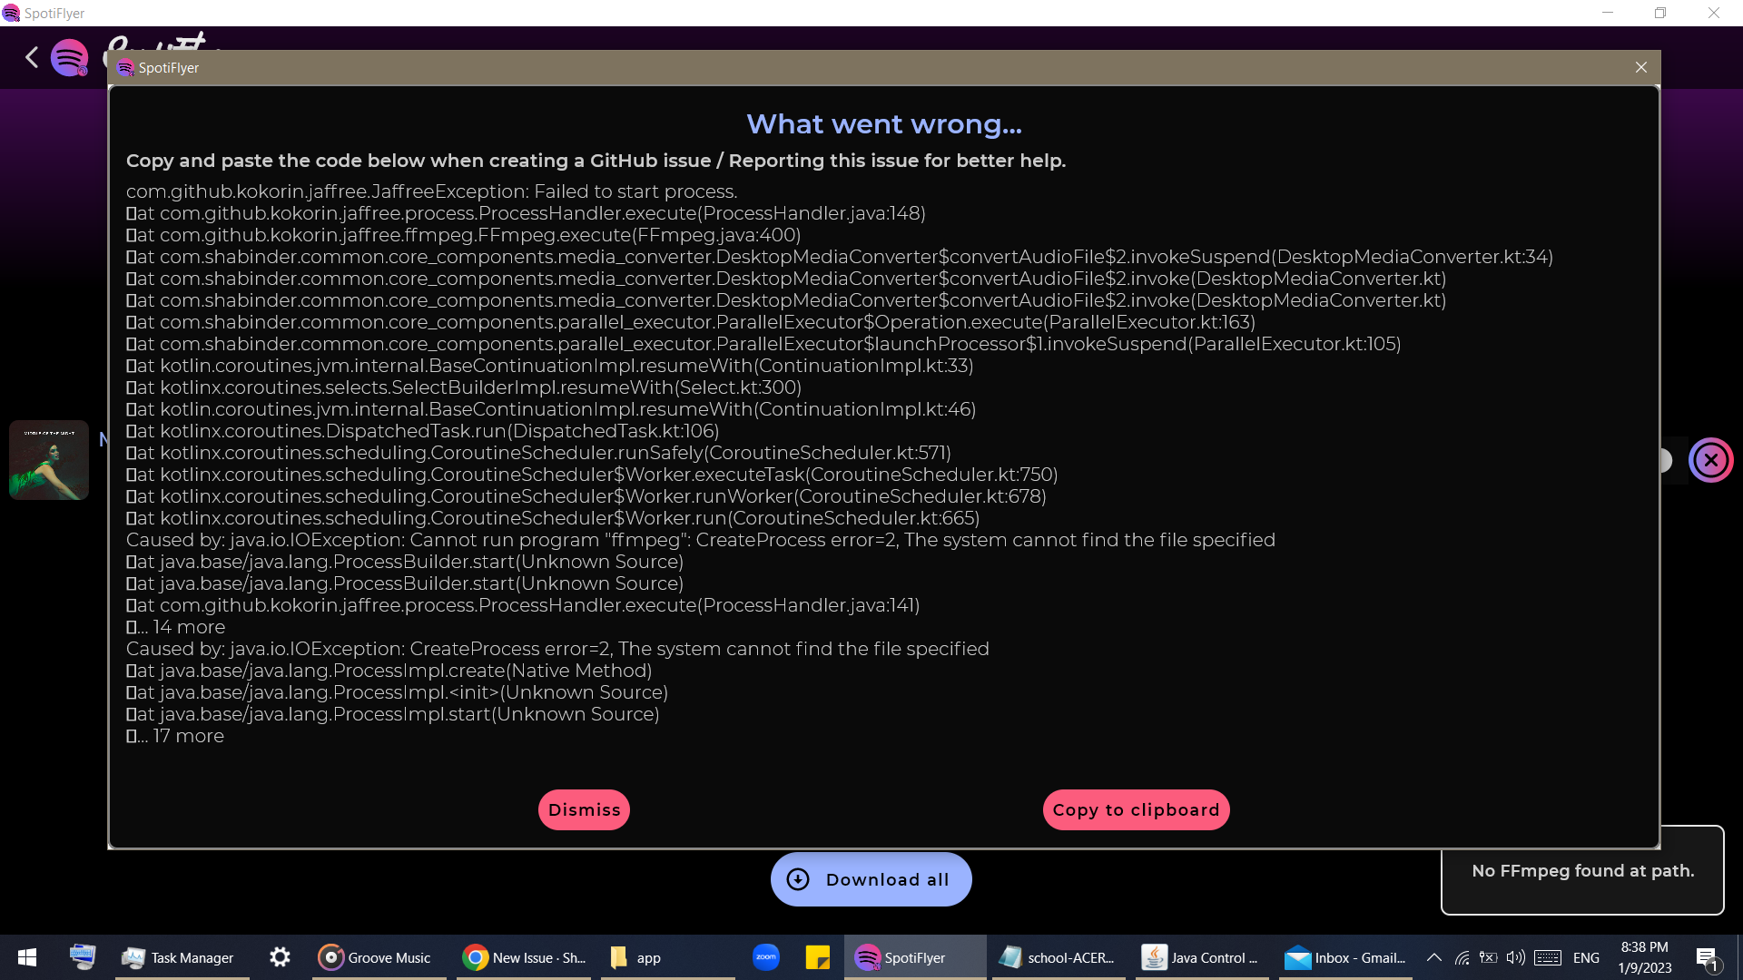
Task: Open the Start menu
Action: click(26, 957)
